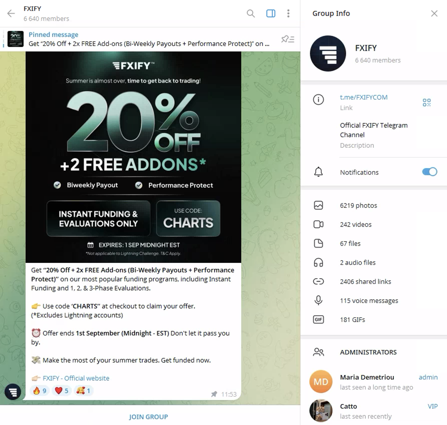Toggle the red heart reaction
This screenshot has width=447, height=425.
tap(61, 391)
